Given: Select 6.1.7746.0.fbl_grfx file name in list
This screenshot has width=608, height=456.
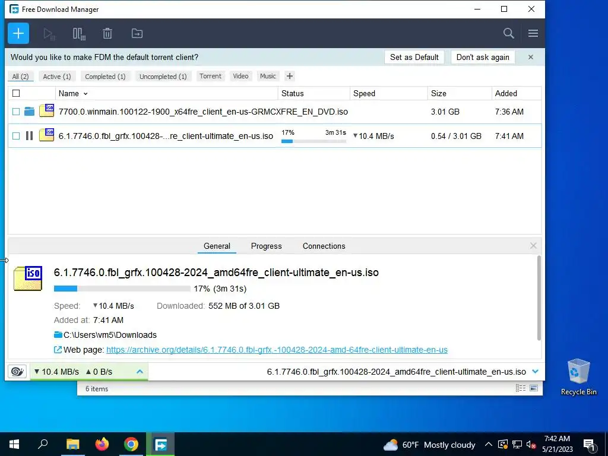Looking at the screenshot, I should pos(166,136).
